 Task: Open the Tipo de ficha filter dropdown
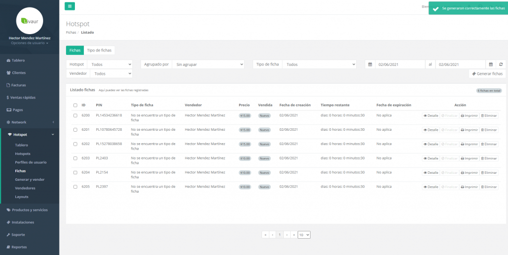click(x=319, y=64)
